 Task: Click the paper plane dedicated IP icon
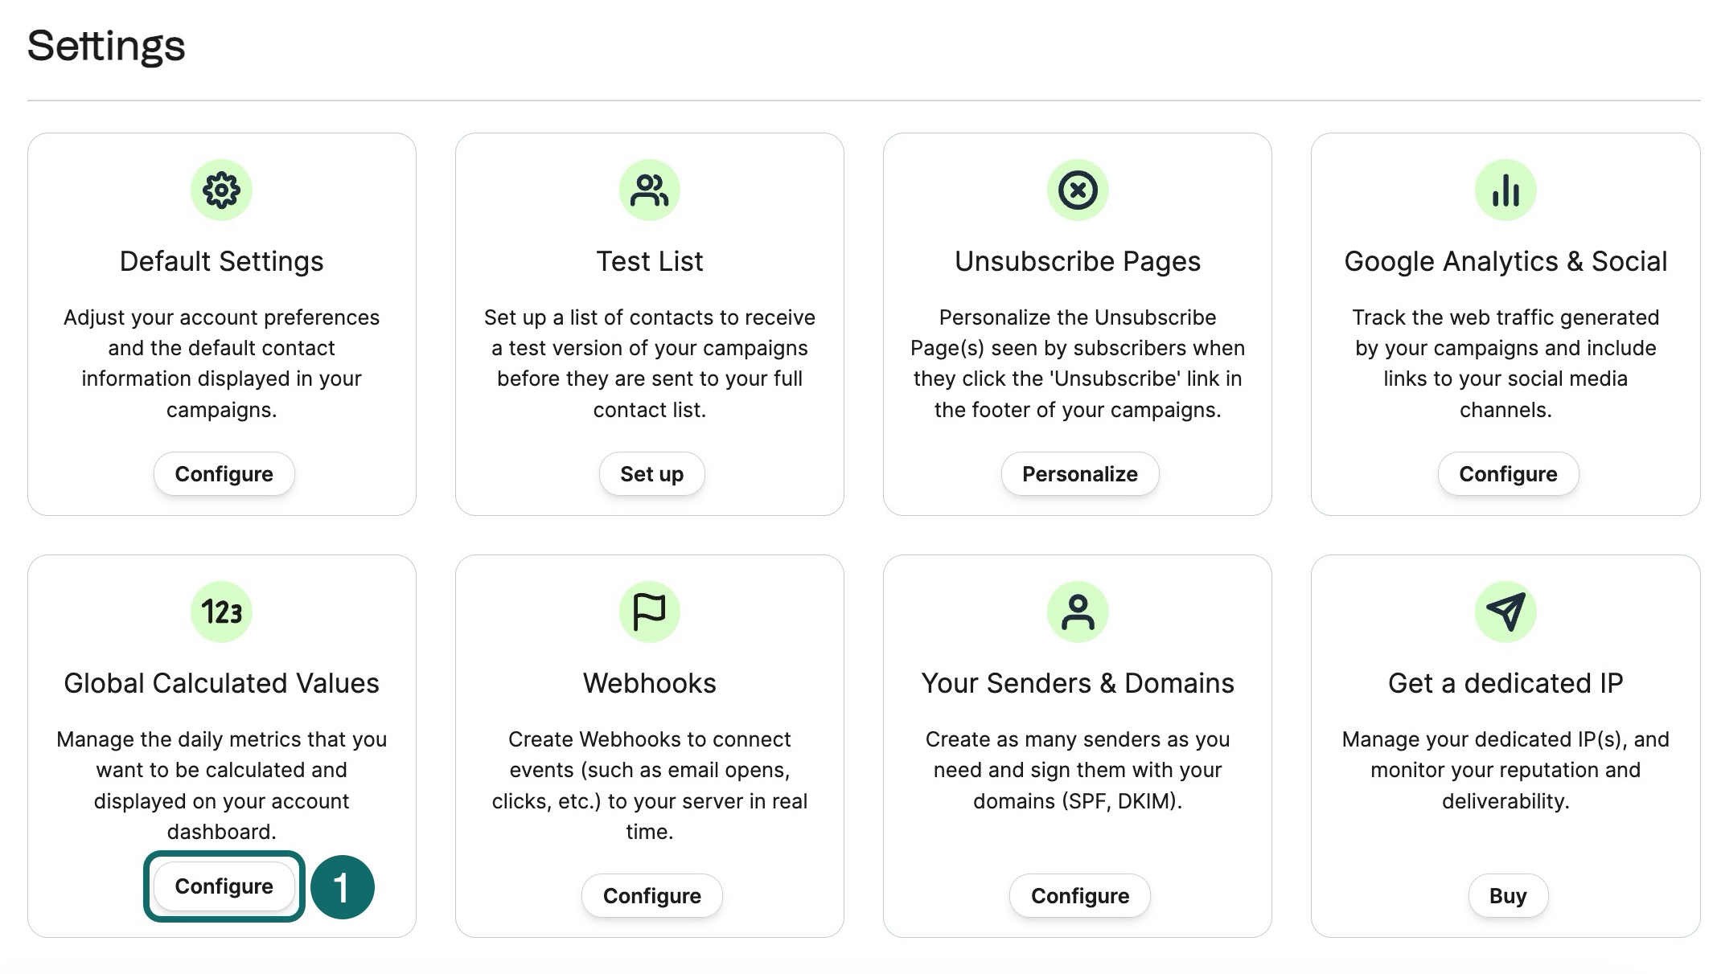coord(1505,612)
